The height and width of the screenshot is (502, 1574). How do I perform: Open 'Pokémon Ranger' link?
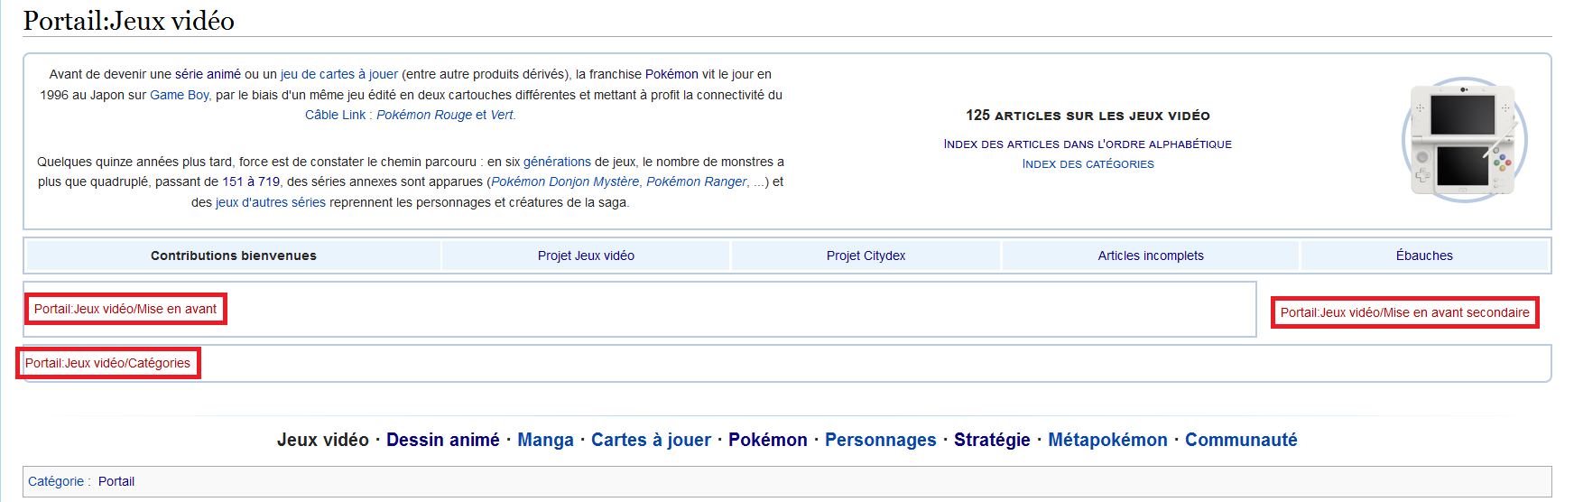[x=697, y=181]
